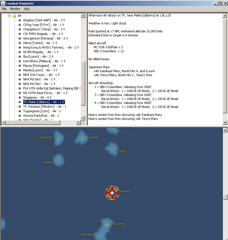228x240 pixels.
Task: Click the Air folder icon
Action: [x=14, y=16]
